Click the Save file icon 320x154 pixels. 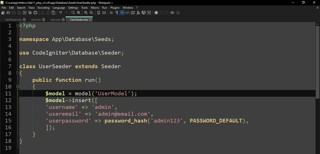(x=14, y=13)
